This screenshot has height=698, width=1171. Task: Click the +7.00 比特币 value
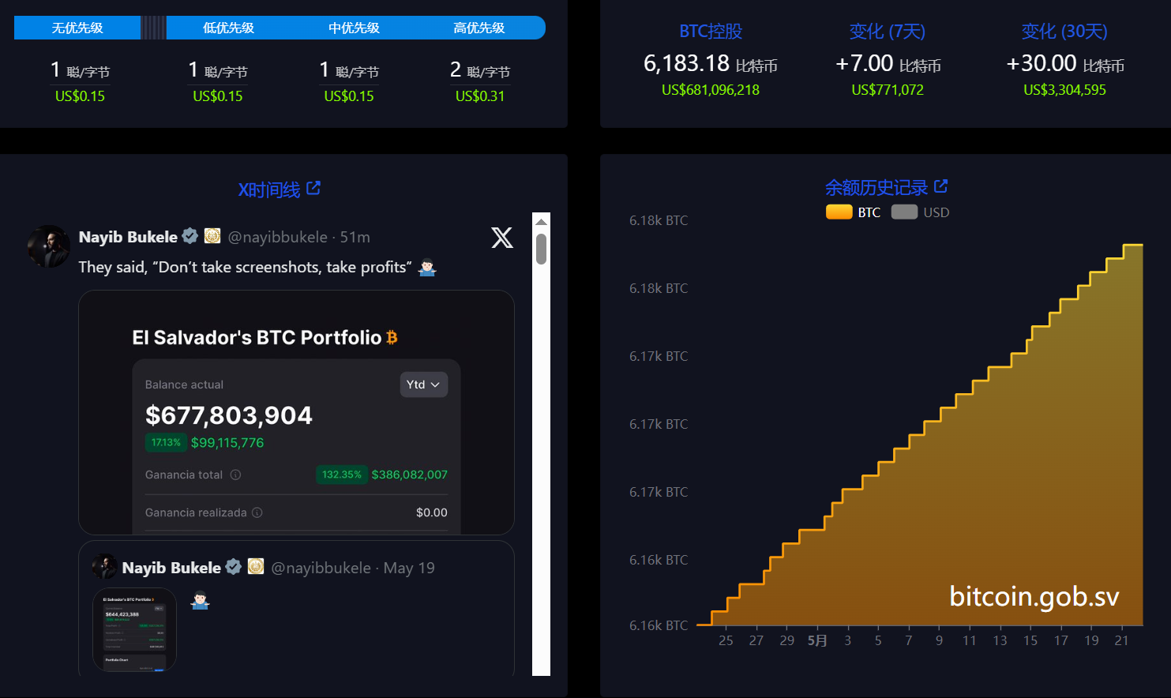click(x=888, y=63)
